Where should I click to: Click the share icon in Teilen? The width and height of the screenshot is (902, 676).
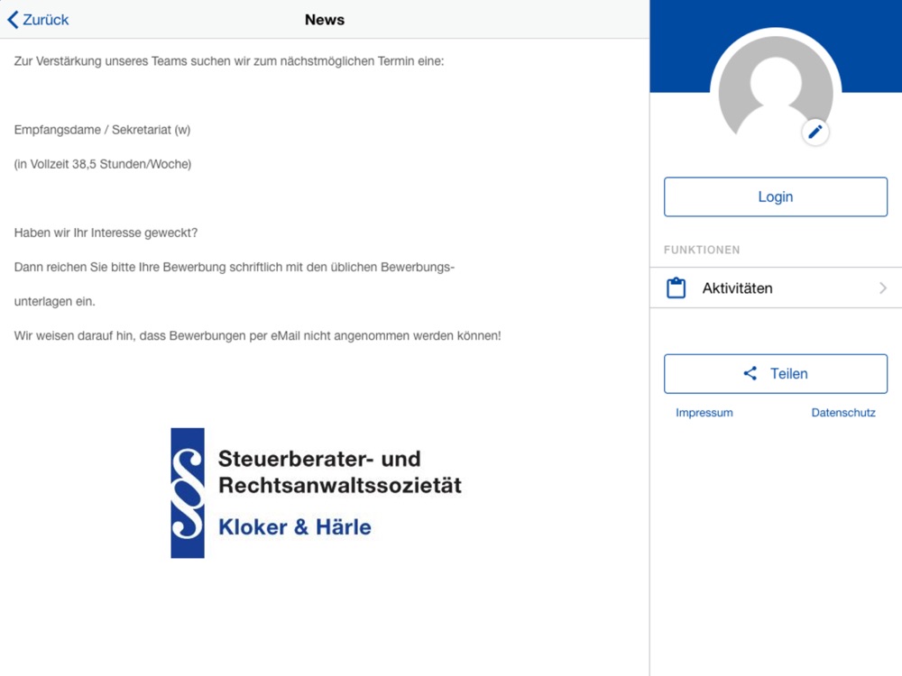coord(750,374)
